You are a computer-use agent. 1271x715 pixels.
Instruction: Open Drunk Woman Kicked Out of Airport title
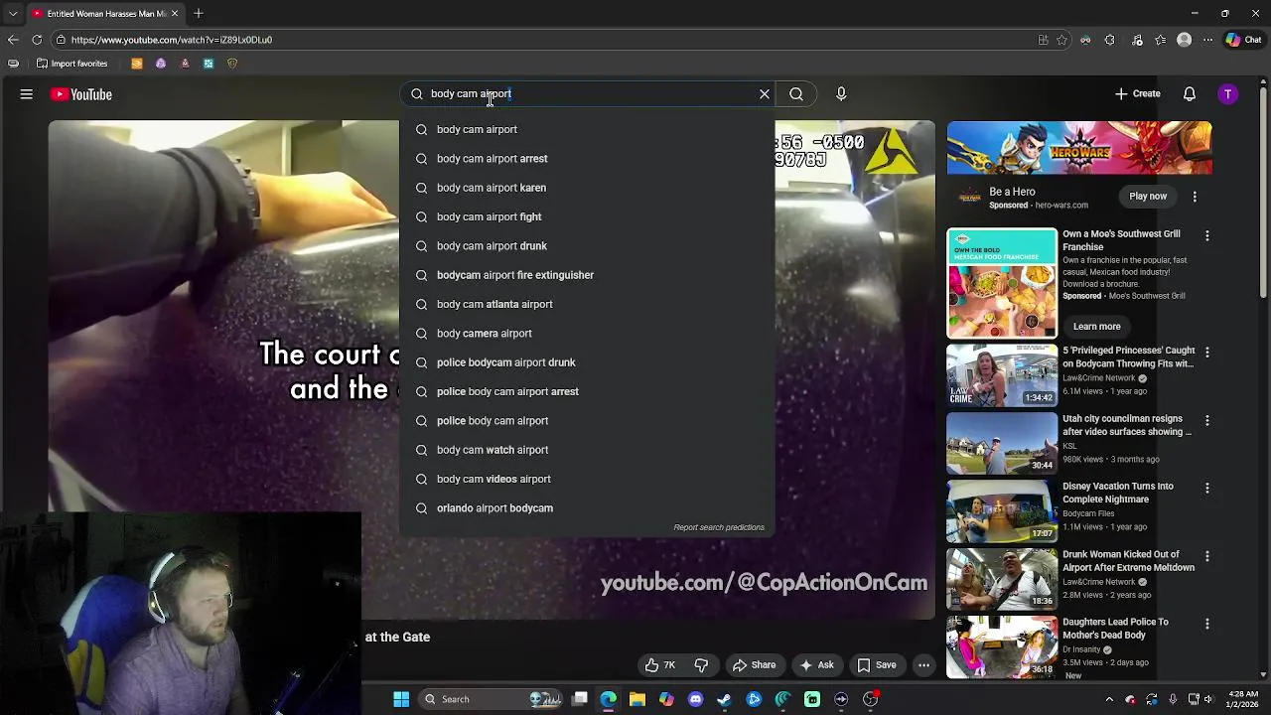point(1128,561)
